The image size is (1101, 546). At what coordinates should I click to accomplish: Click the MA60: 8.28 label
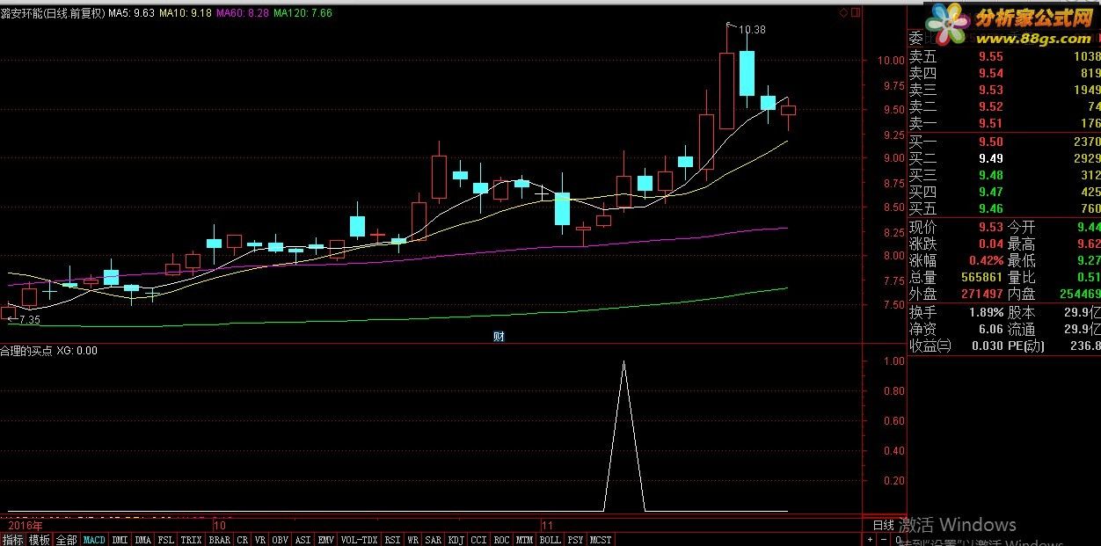243,13
